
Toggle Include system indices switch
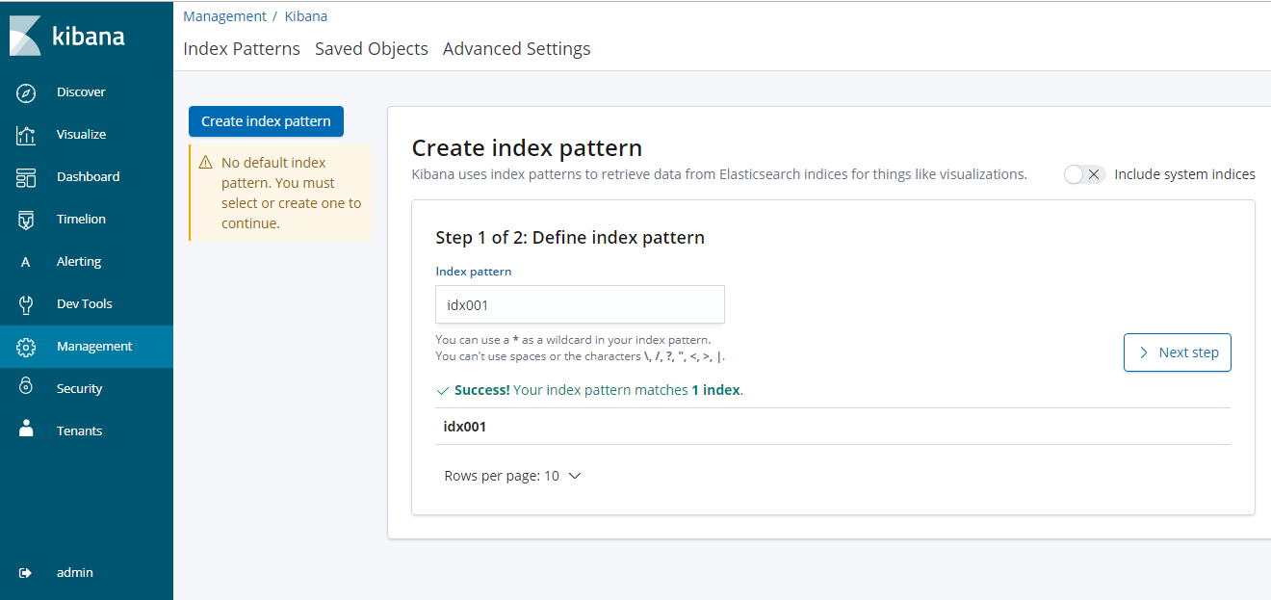tap(1084, 174)
